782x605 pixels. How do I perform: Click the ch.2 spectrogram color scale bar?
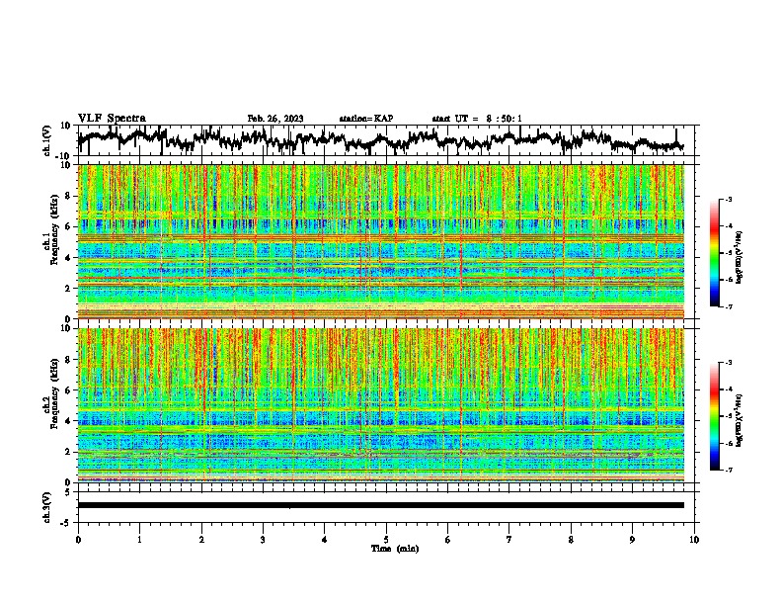coord(714,416)
